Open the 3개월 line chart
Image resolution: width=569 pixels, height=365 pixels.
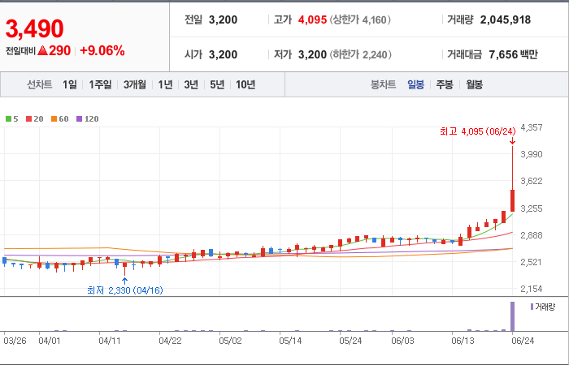pos(135,84)
